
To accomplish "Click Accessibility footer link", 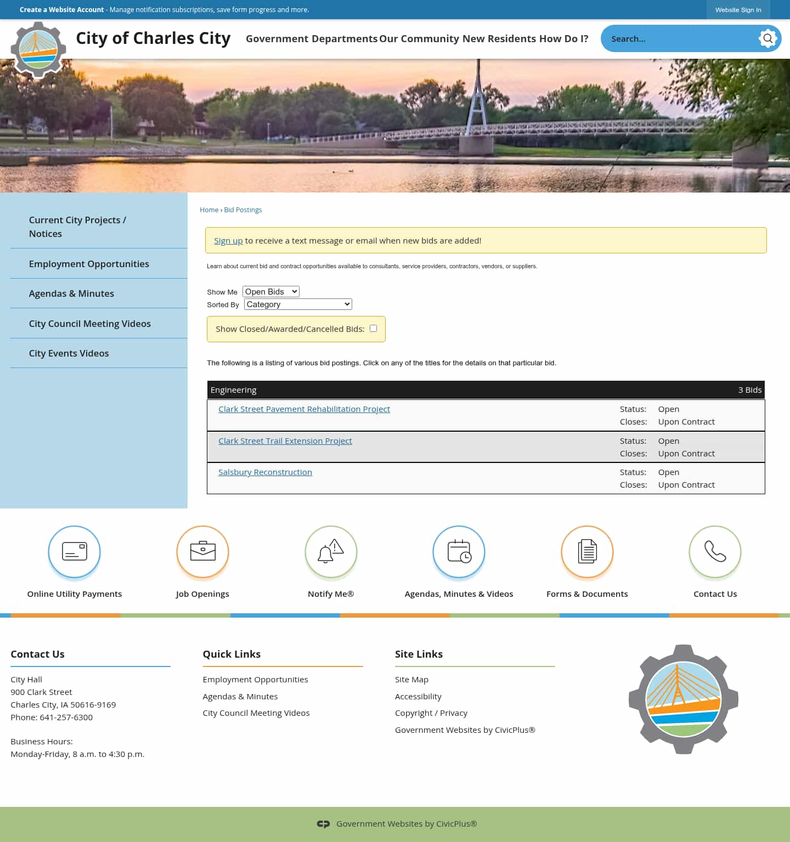I will (418, 697).
